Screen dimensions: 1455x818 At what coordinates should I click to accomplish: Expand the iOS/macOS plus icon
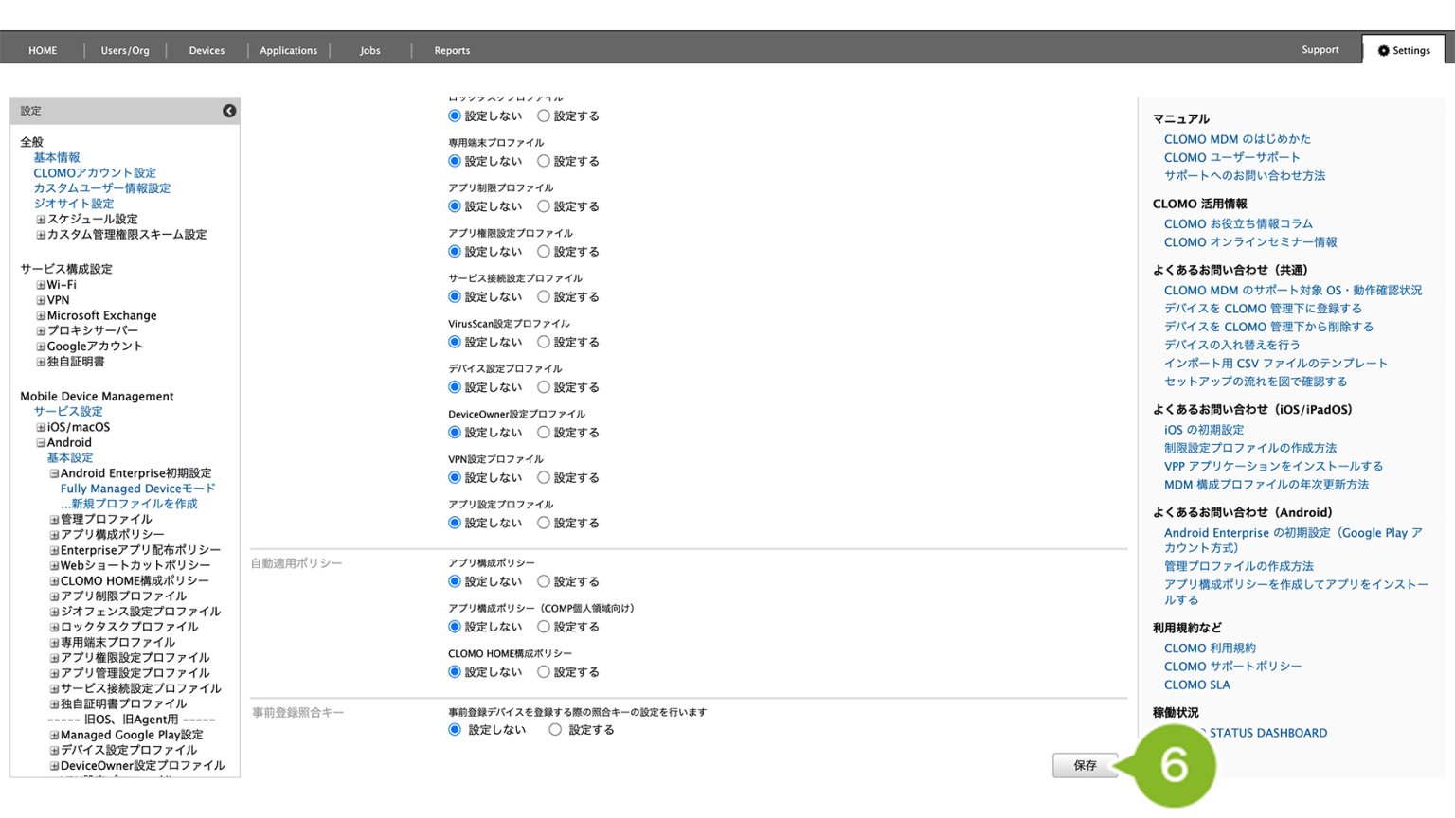click(x=41, y=428)
